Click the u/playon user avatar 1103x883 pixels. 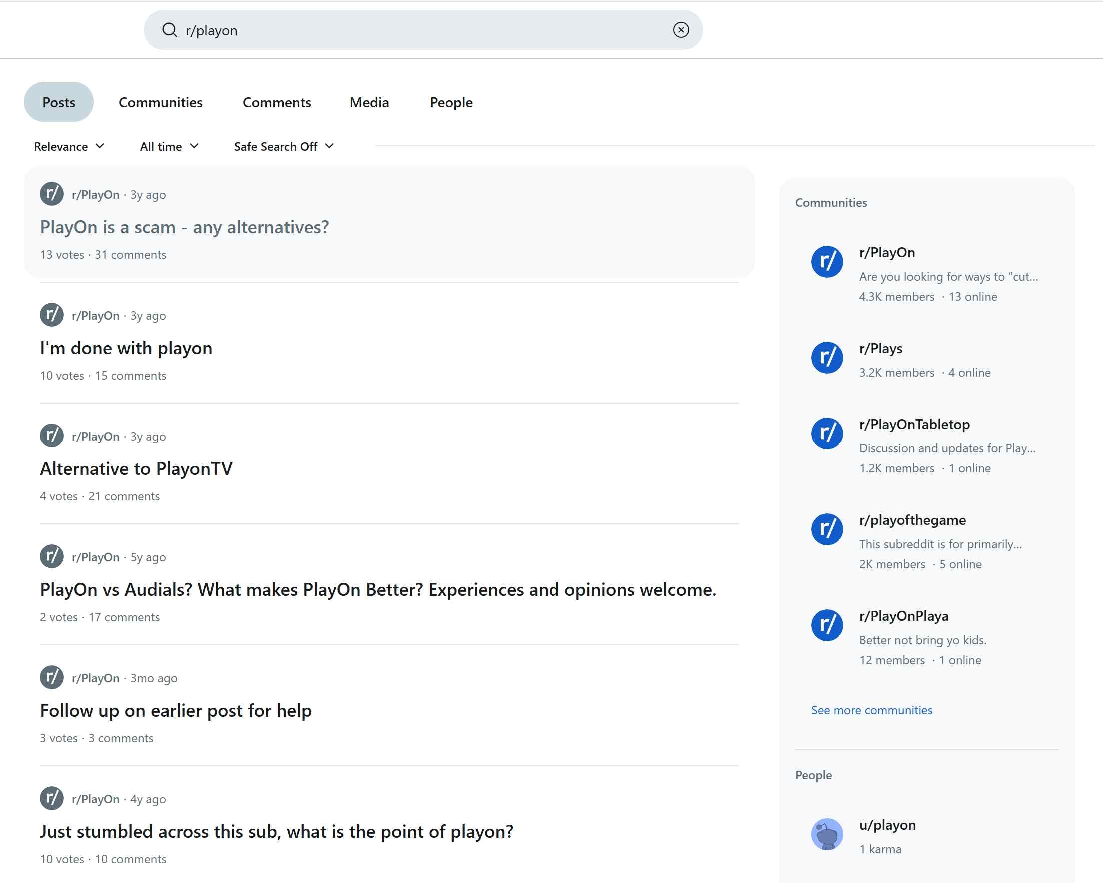[827, 834]
